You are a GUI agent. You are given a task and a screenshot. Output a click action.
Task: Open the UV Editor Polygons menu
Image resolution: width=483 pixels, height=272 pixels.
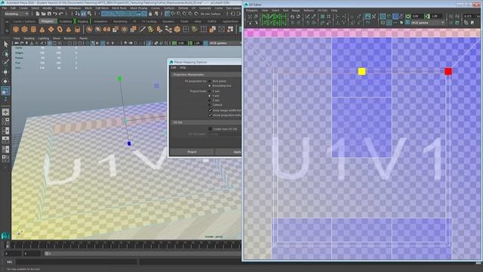click(251, 11)
